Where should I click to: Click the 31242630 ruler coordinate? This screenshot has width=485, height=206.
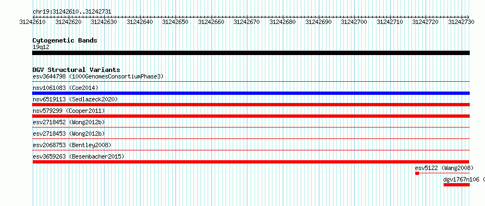click(x=104, y=22)
